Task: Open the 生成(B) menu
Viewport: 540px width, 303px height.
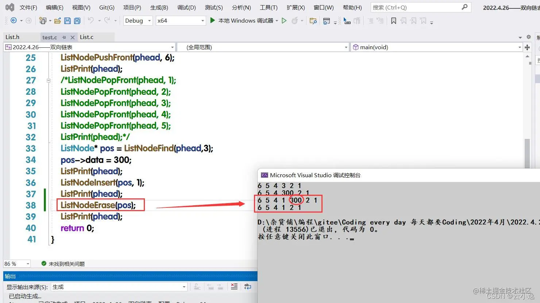Action: point(159,7)
